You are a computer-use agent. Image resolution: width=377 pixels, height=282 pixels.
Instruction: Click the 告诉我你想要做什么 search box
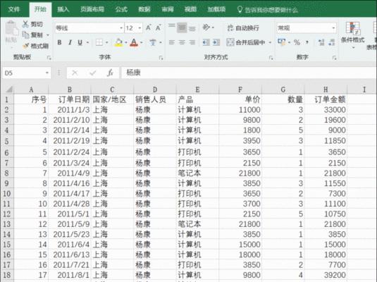tap(268, 10)
